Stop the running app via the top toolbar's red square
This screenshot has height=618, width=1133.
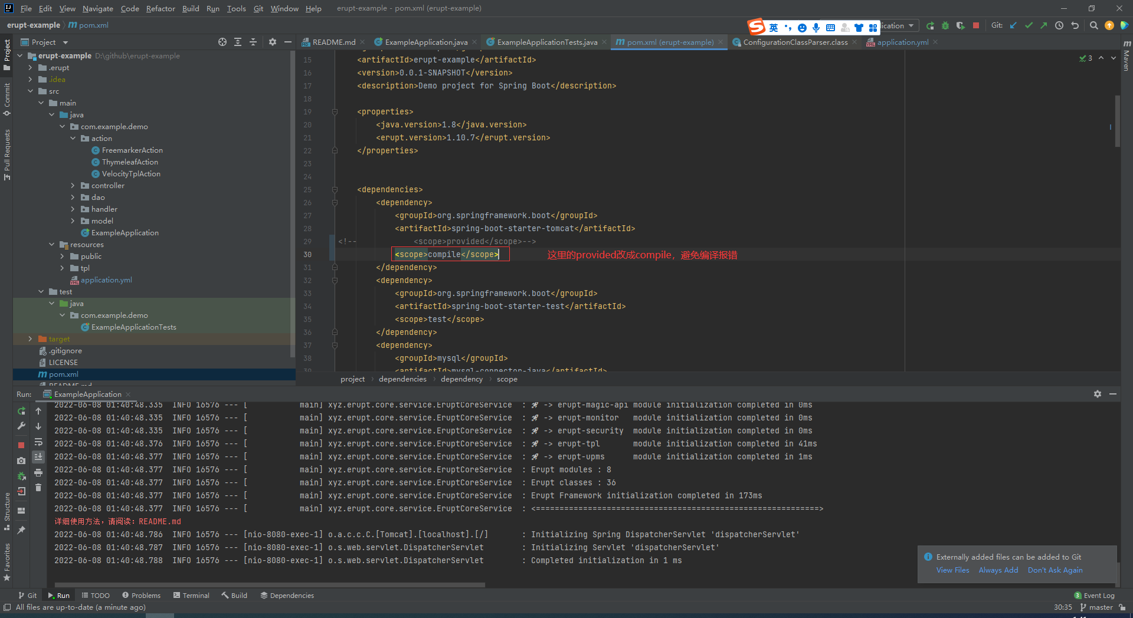point(976,26)
